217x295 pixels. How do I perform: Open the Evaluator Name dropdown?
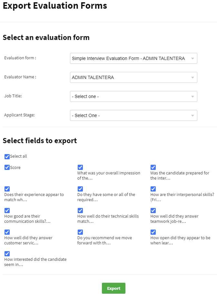click(133, 77)
